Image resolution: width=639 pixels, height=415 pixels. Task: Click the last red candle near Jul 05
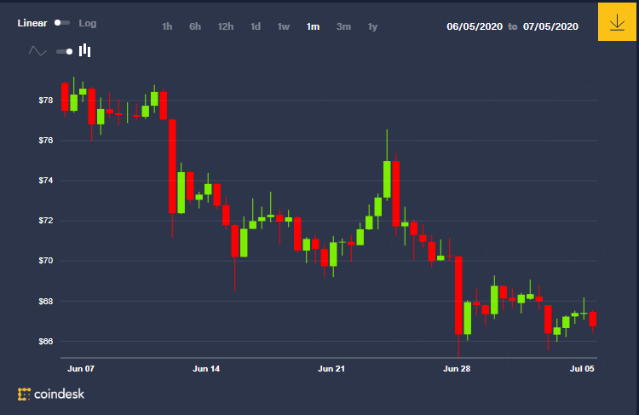click(x=592, y=319)
